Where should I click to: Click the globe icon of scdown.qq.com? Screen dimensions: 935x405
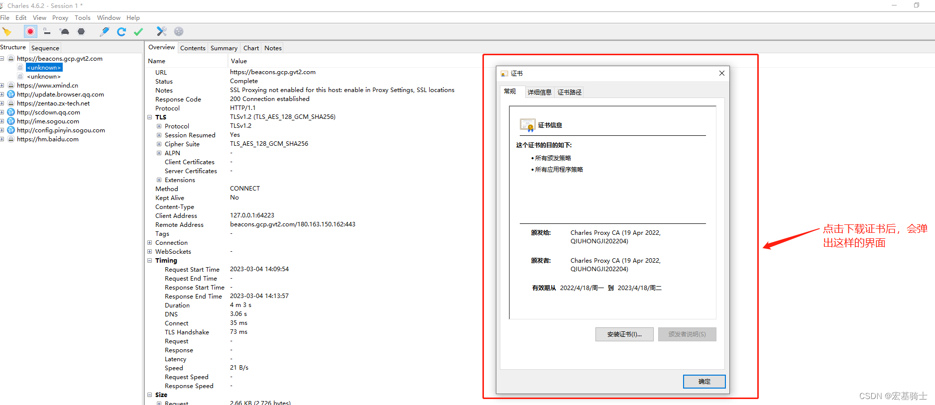pyautogui.click(x=11, y=112)
